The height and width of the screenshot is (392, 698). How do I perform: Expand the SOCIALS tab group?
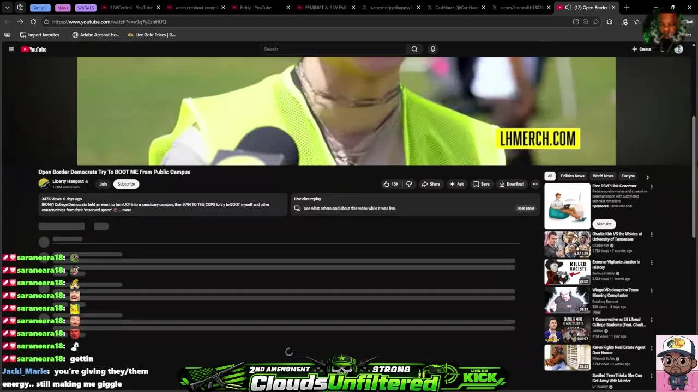pos(86,8)
